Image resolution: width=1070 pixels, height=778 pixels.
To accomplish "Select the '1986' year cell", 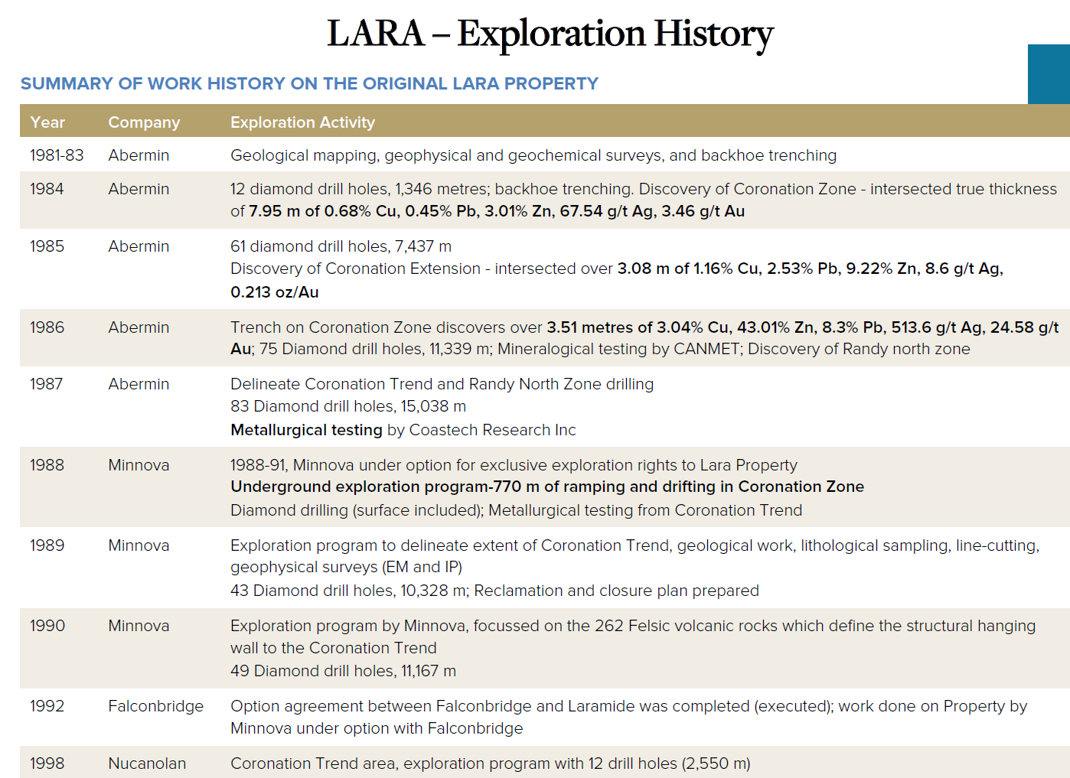I will point(47,327).
